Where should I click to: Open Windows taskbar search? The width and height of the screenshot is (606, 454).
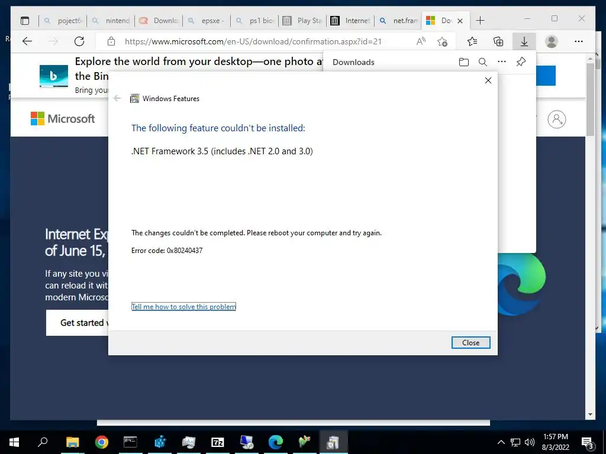pos(43,442)
